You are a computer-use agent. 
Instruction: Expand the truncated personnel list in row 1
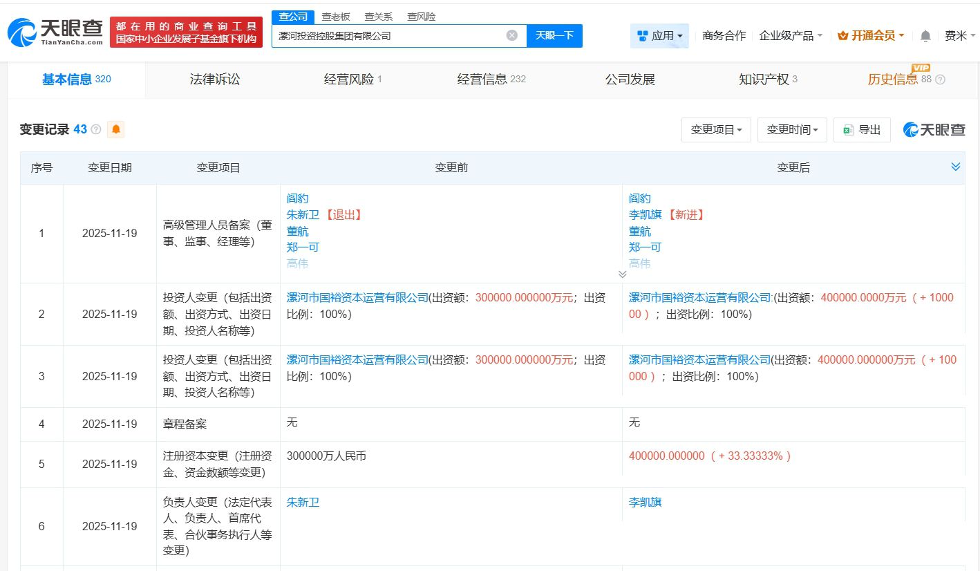[x=622, y=274]
